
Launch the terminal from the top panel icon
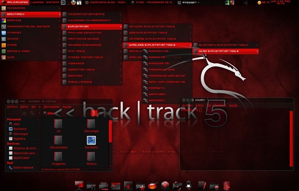click(x=63, y=3)
